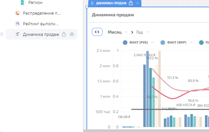Viewport: 209px width, 132px height.
Task: Click the widget tab drag-handle dots icon
Action: pos(92,3)
